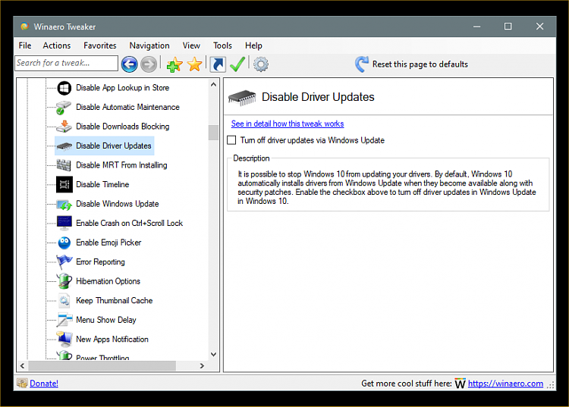
Task: Maximize the Winaero Tweaker window
Action: coord(508,27)
